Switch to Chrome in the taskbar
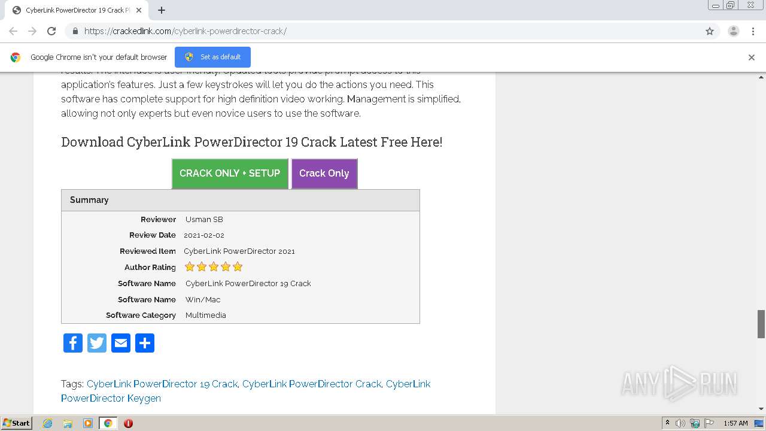The width and height of the screenshot is (766, 431). 108,423
